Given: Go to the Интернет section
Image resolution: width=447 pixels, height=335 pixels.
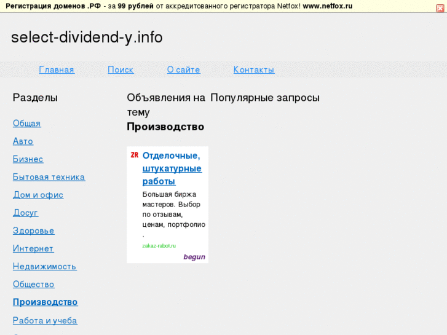Looking at the screenshot, I should click(33, 248).
